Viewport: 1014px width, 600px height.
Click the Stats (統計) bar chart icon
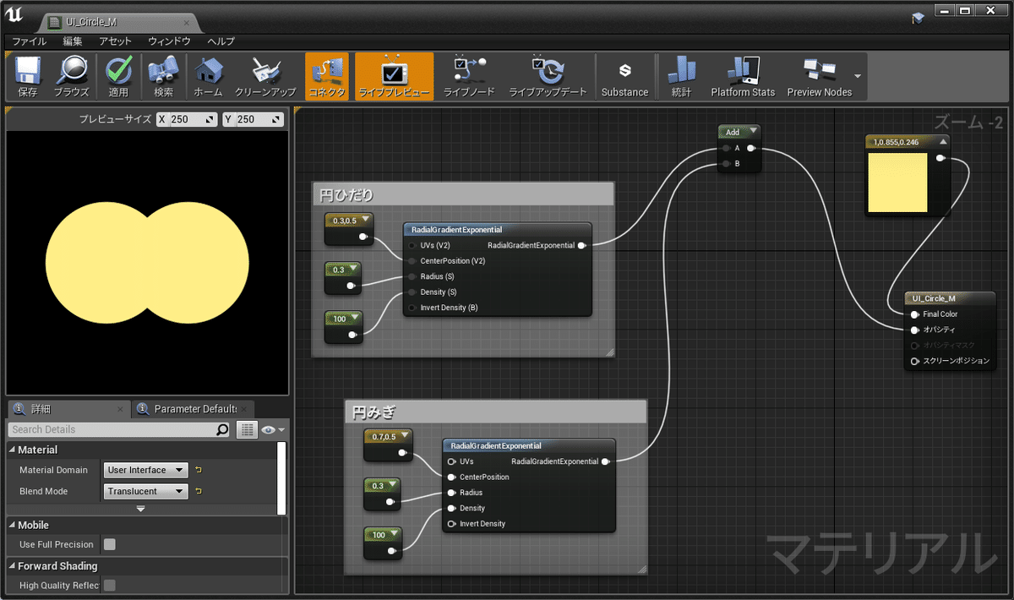coord(681,77)
